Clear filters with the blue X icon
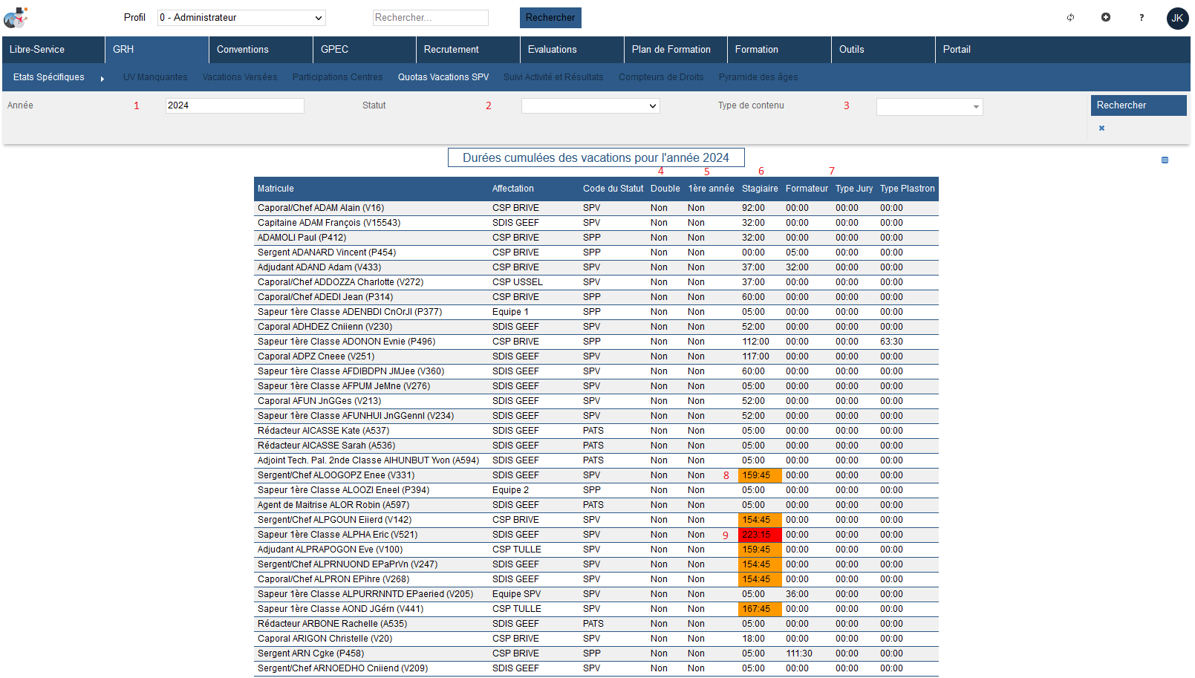This screenshot has width=1195, height=678. 1101,128
